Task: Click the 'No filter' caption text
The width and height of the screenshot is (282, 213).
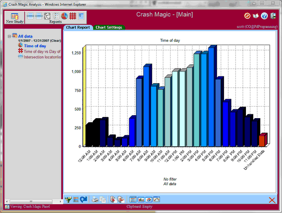Action: 170,179
